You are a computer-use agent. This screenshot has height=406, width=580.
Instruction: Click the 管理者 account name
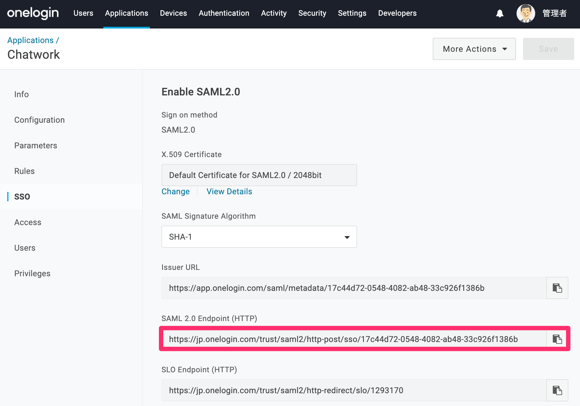coord(555,13)
